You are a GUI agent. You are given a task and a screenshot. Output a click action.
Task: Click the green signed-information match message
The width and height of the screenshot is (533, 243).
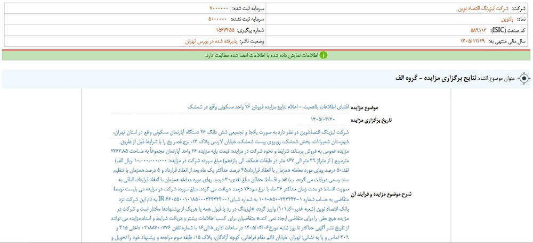(261, 55)
